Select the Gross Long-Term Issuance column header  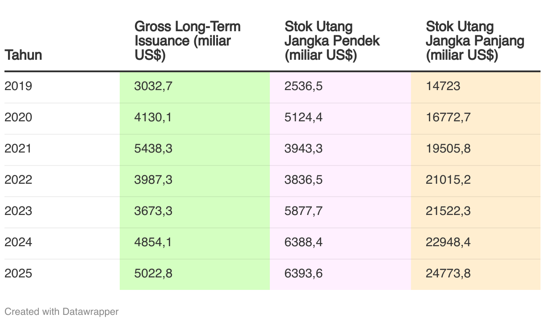[188, 41]
